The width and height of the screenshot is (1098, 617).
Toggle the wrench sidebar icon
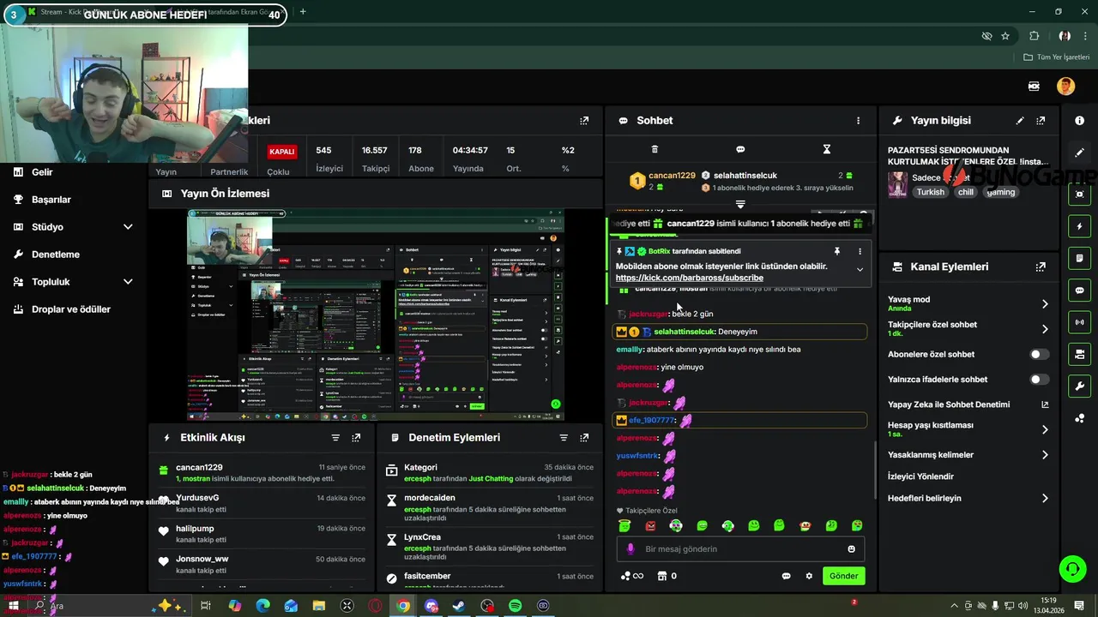pos(1079,386)
